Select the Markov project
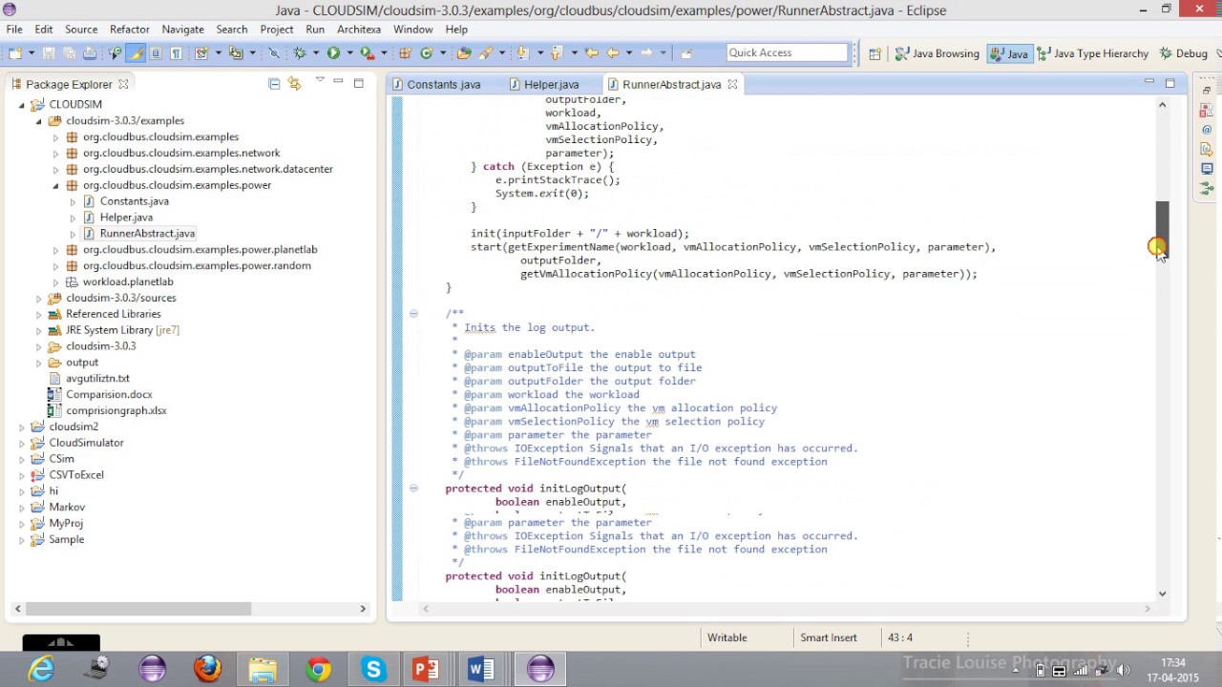 click(x=66, y=508)
